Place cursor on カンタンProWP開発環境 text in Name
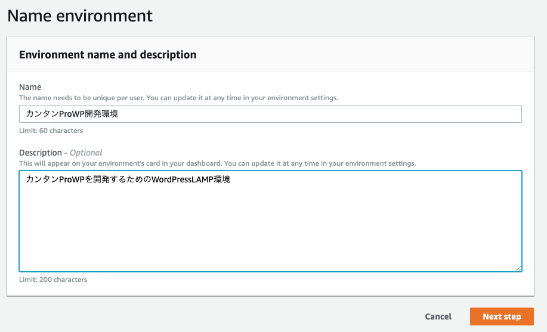 point(72,114)
